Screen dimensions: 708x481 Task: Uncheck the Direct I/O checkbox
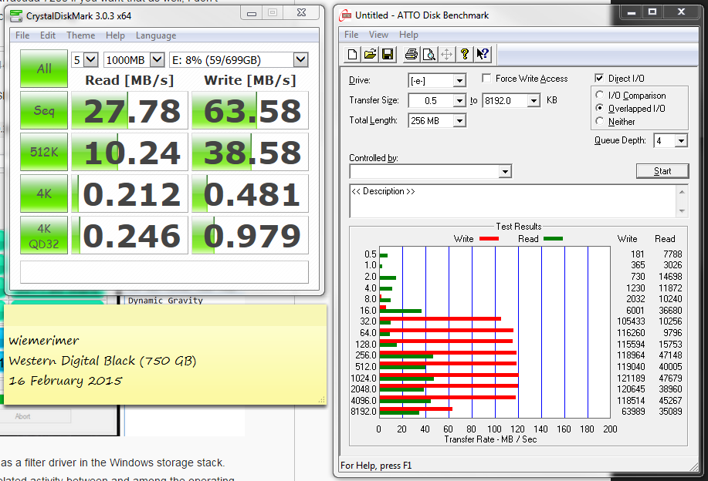[599, 79]
